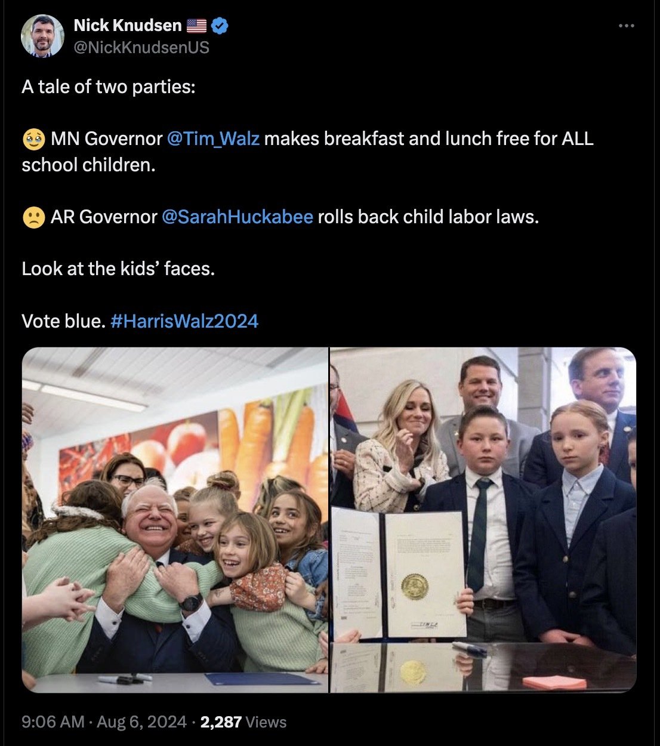Click the blue verified badge
Viewport: 660px width, 746px height.
click(220, 26)
